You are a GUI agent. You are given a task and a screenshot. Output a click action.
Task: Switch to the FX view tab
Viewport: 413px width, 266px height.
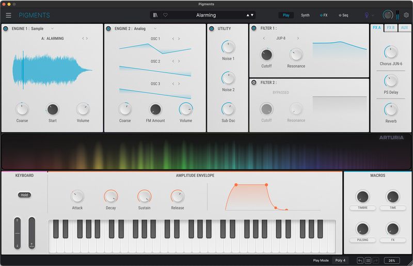(x=324, y=15)
